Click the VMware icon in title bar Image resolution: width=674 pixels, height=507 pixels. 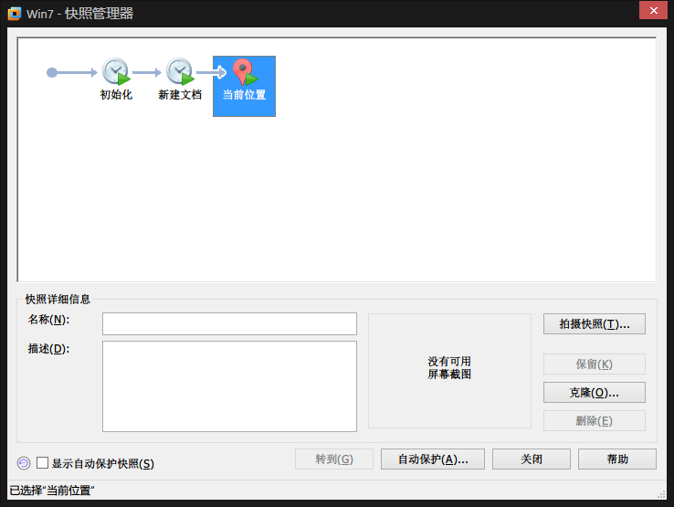point(15,14)
